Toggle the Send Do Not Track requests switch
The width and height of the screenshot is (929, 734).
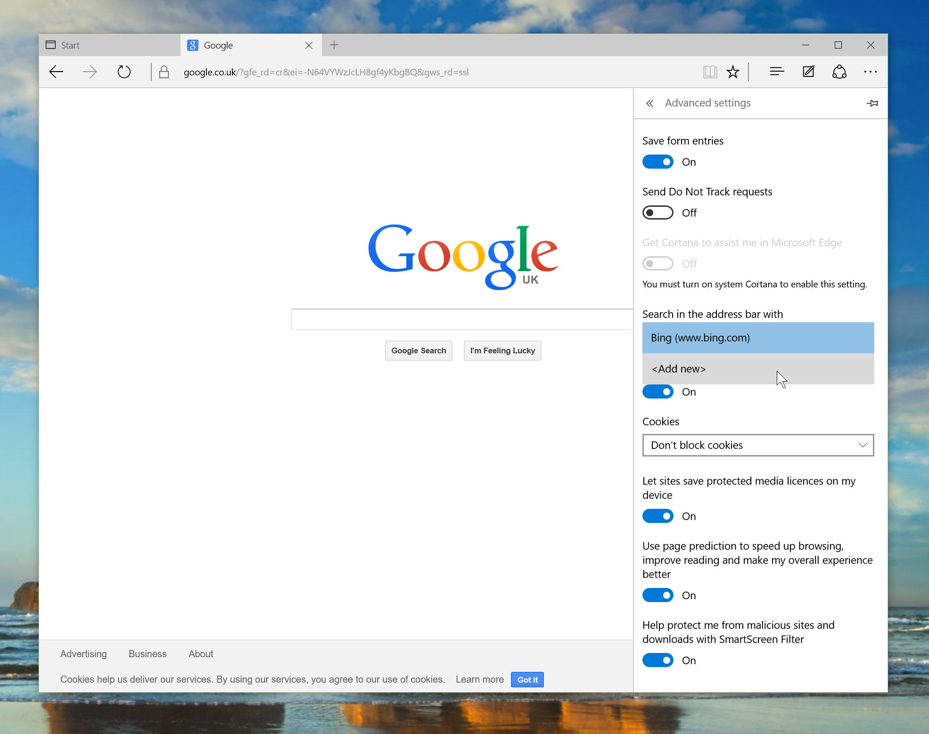coord(658,212)
